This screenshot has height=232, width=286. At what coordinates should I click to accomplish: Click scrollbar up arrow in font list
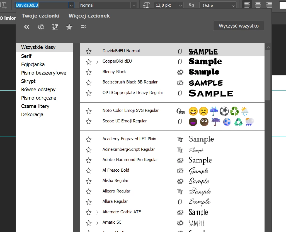(x=268, y=47)
